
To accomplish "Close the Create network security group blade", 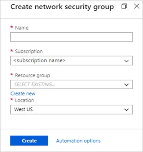I will (x=136, y=6).
